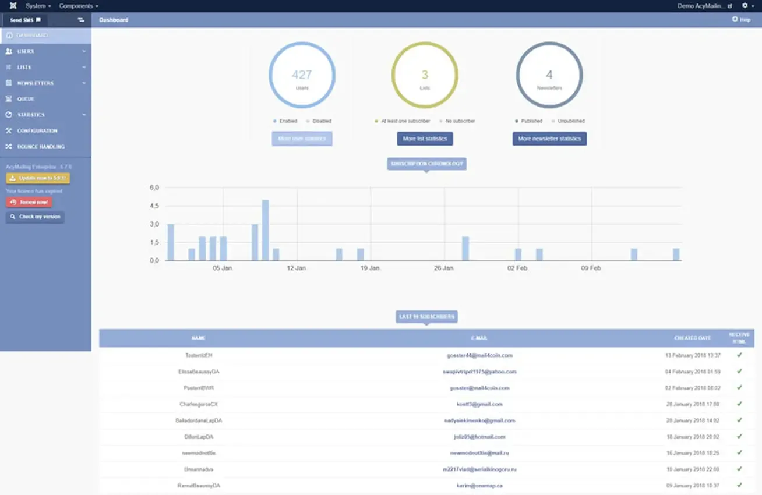Open the Components dropdown menu
This screenshot has height=495, width=762.
click(79, 6)
